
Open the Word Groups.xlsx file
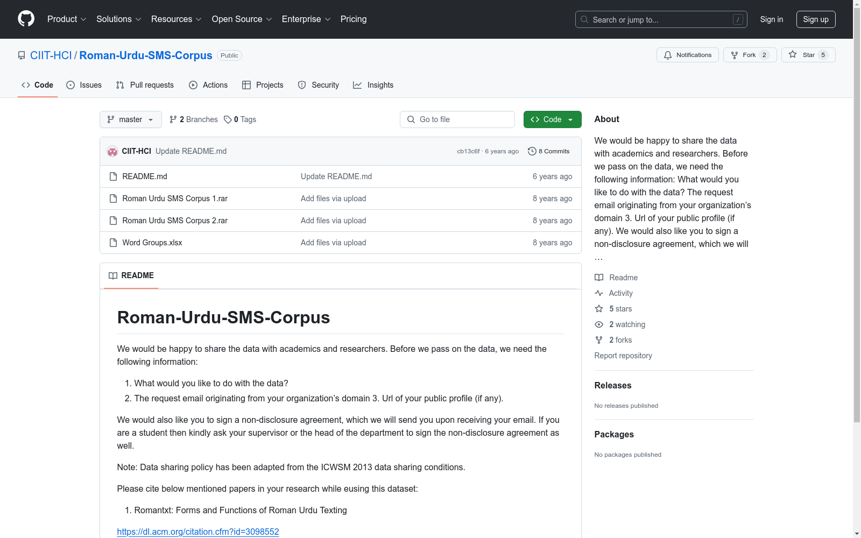click(x=152, y=243)
